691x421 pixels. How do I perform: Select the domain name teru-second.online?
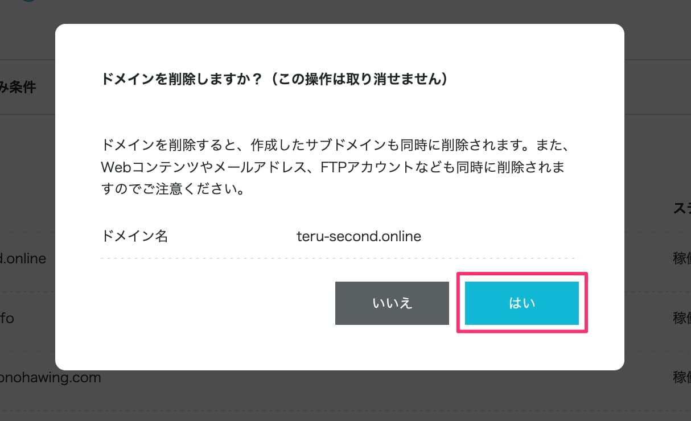point(359,236)
